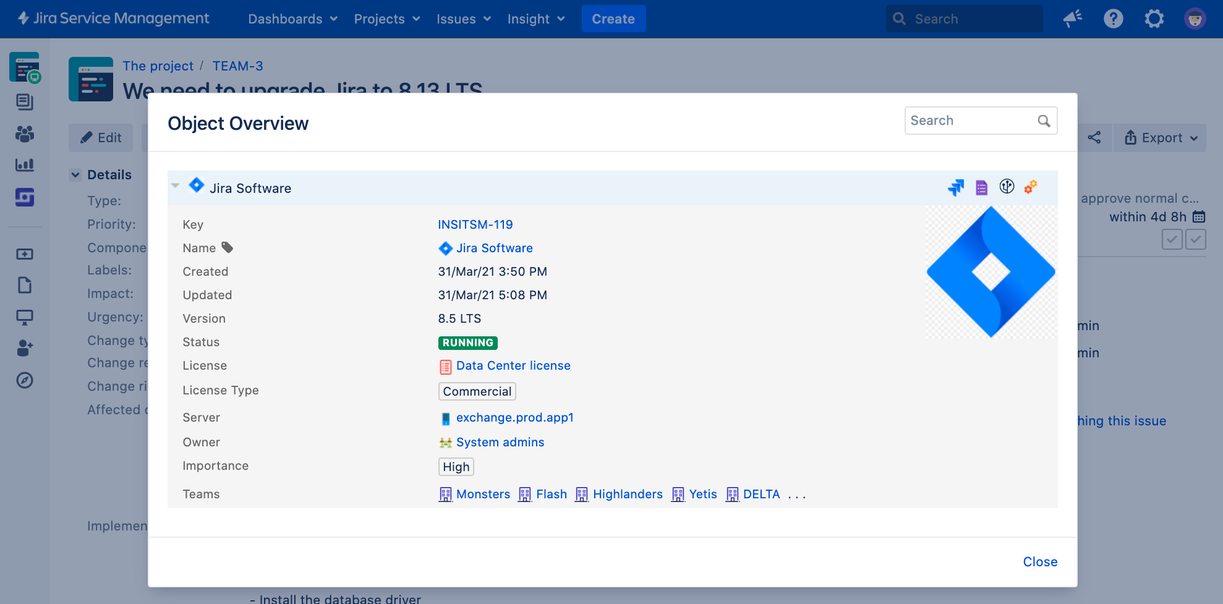Open the purple document icon in object header

point(981,187)
